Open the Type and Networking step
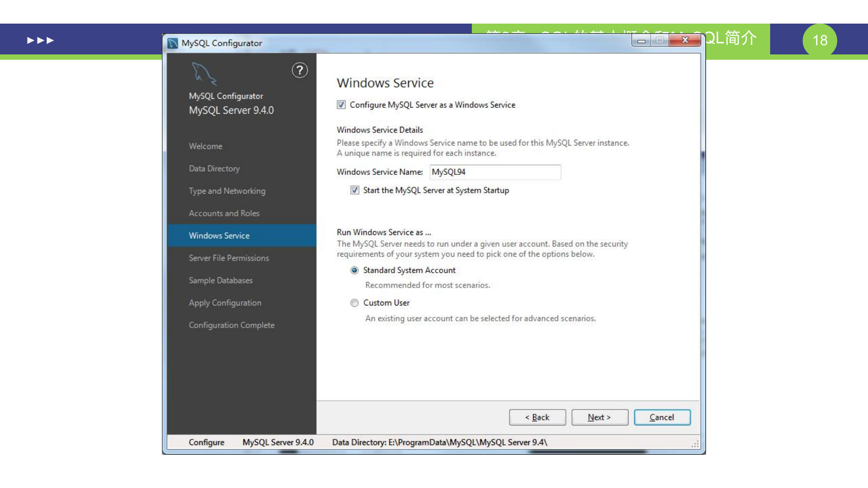 coord(227,191)
